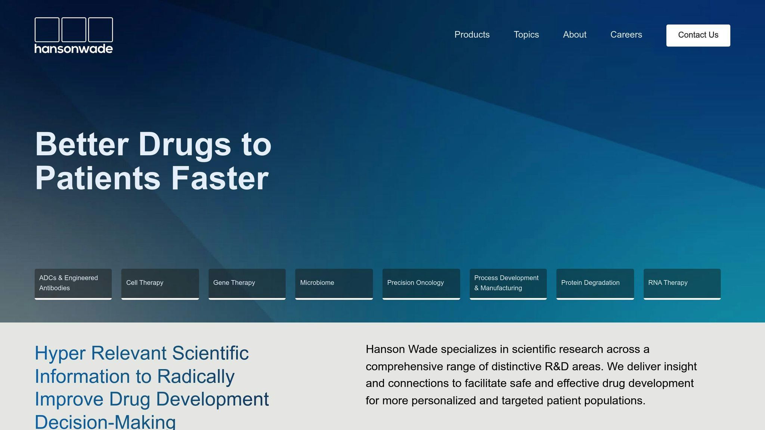Viewport: 765px width, 430px height.
Task: Open the RNA Therapy topic card
Action: [x=682, y=284]
